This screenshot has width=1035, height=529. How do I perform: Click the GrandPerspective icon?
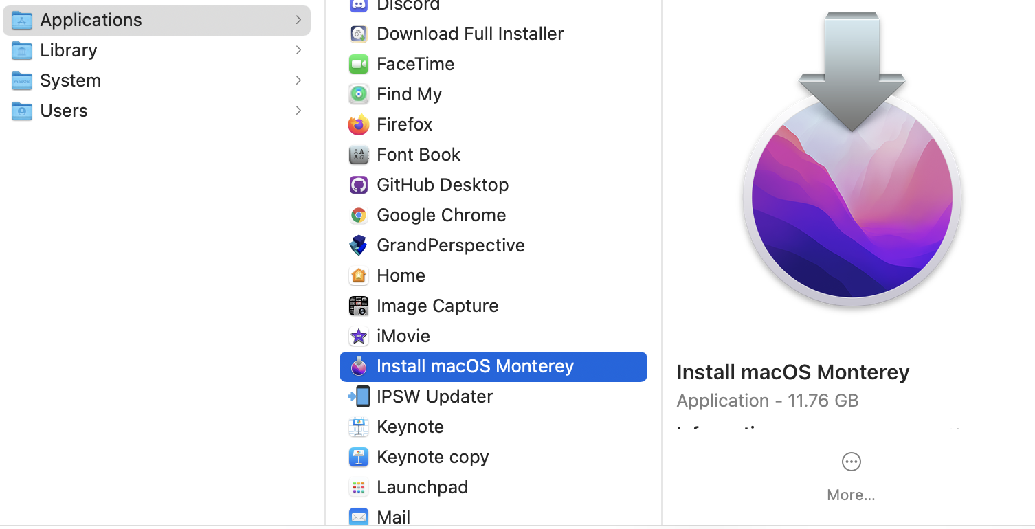(x=359, y=245)
